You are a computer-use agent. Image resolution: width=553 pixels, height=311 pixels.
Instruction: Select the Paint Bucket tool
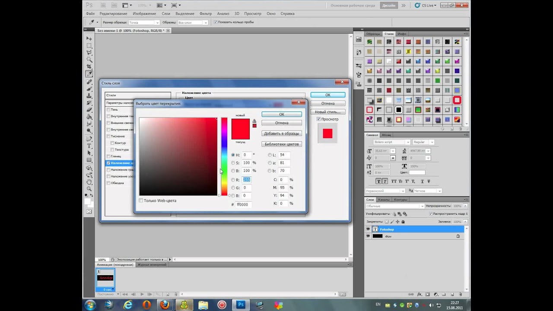tap(89, 117)
